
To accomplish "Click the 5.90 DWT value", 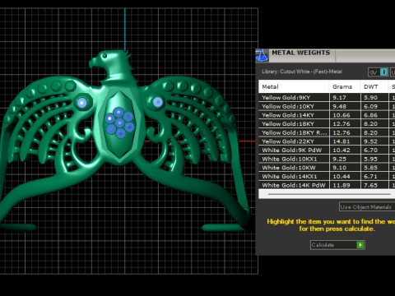I will pyautogui.click(x=370, y=98).
